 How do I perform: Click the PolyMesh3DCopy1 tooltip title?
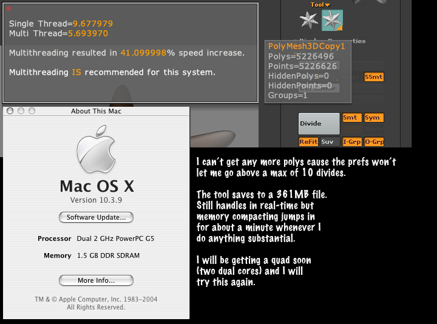pos(307,46)
